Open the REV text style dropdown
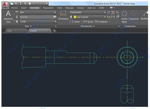Image resolution: width=150 pixels, height=109 pixels. tap(38, 12)
